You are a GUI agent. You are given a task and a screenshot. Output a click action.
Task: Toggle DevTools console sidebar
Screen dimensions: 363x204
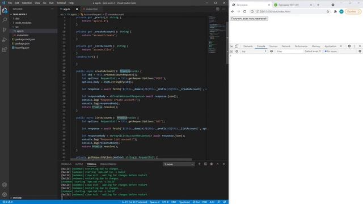(x=231, y=52)
